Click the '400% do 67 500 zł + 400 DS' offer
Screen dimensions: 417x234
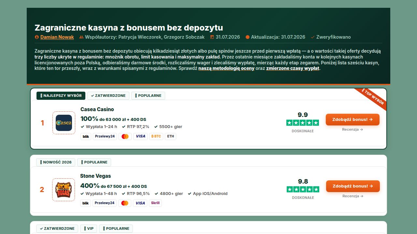tap(114, 186)
